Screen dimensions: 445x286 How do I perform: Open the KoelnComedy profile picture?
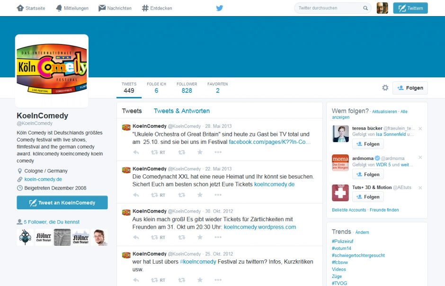[x=52, y=71]
